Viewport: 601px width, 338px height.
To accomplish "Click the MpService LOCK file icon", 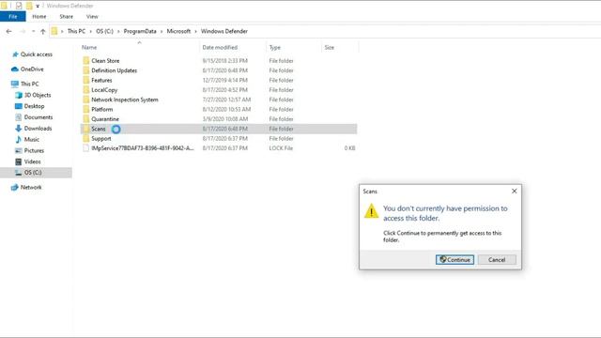I will [x=85, y=148].
